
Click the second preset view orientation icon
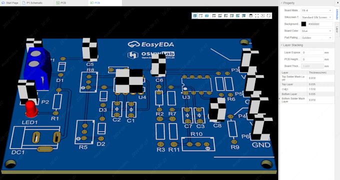point(220,15)
